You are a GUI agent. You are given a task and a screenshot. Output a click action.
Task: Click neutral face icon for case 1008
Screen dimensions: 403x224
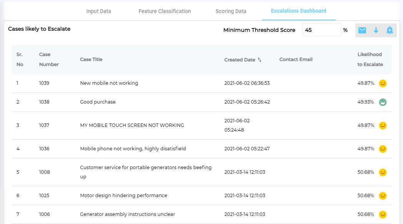(383, 172)
